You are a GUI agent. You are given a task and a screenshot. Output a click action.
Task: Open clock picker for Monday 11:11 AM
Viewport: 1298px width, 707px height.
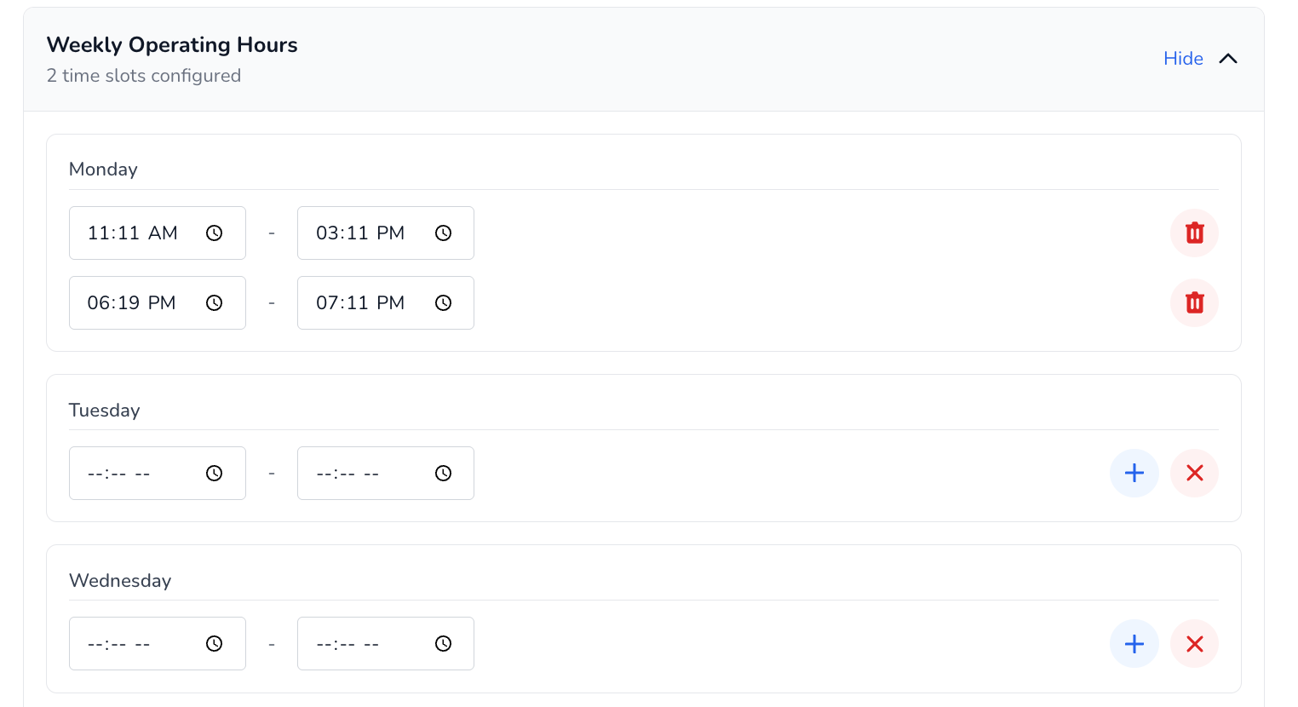pos(215,233)
